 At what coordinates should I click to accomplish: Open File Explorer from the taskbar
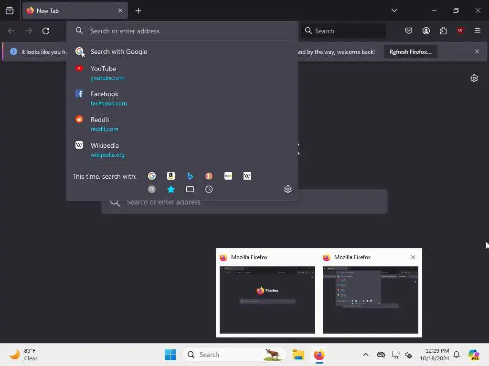(298, 355)
